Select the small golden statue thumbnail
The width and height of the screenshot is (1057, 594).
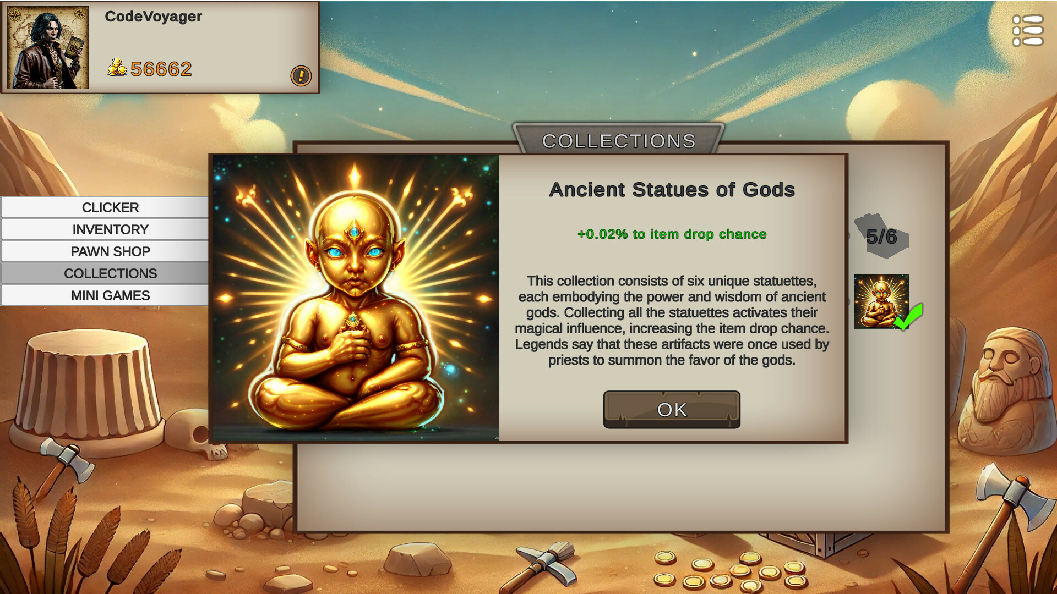click(x=881, y=302)
